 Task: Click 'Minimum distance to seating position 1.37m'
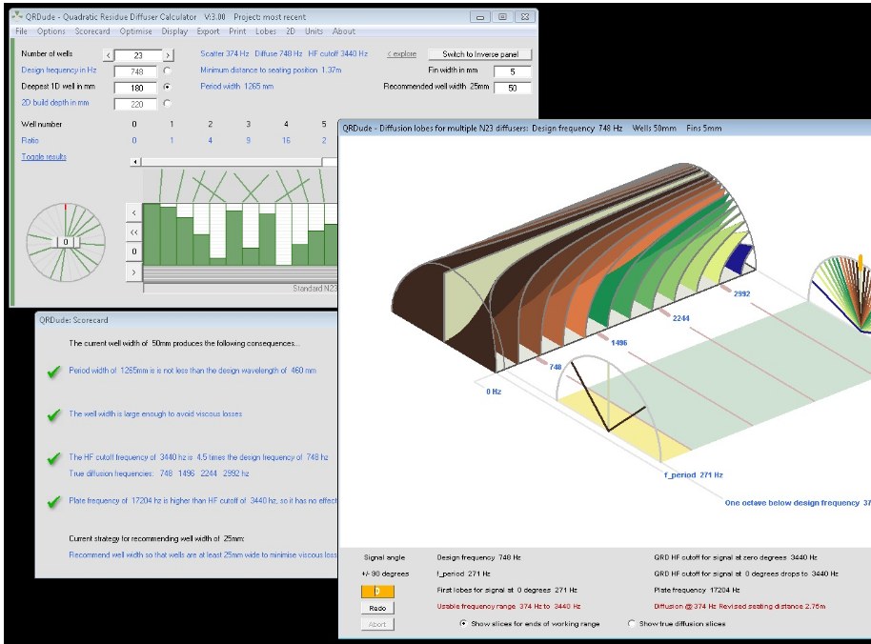(271, 70)
